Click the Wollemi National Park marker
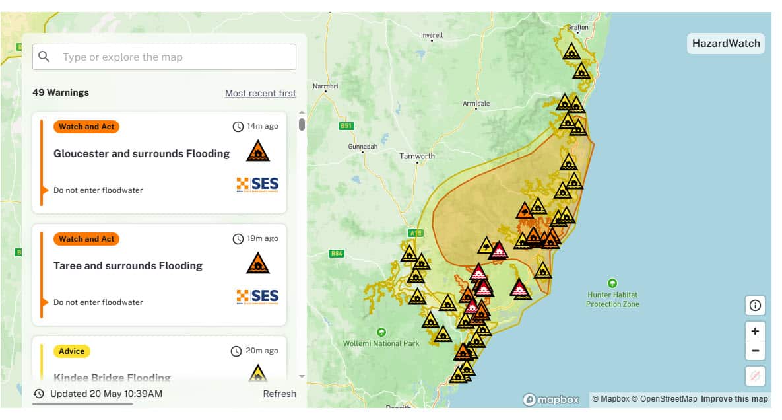 (381, 332)
